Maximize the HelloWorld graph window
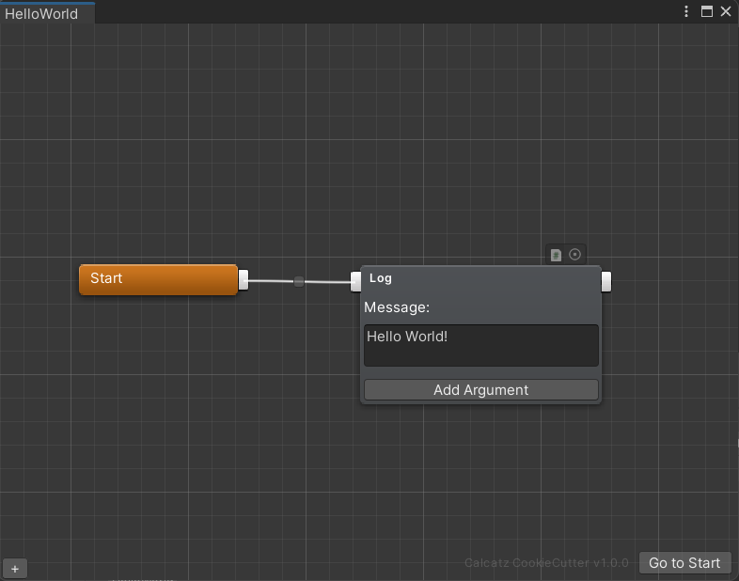The image size is (739, 581). pos(707,12)
